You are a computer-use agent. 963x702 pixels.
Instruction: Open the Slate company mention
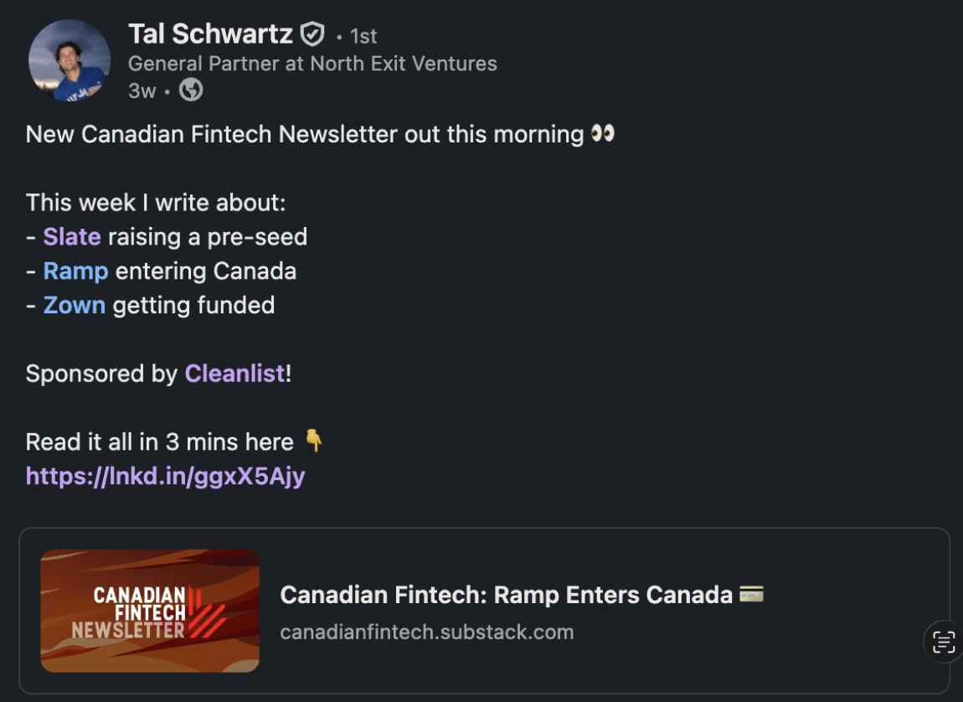[72, 237]
